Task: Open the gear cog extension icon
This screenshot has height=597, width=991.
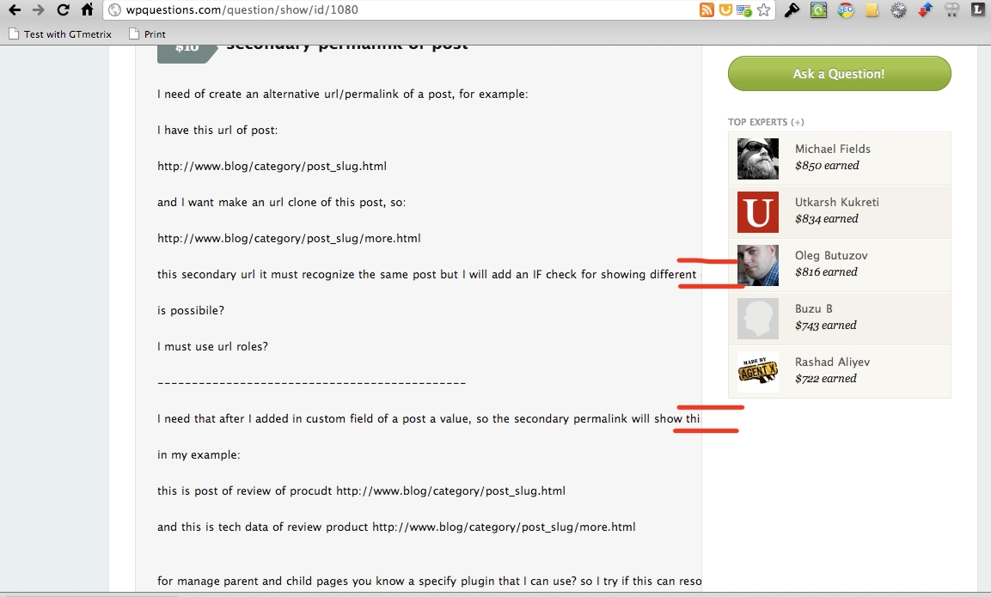Action: pos(898,9)
